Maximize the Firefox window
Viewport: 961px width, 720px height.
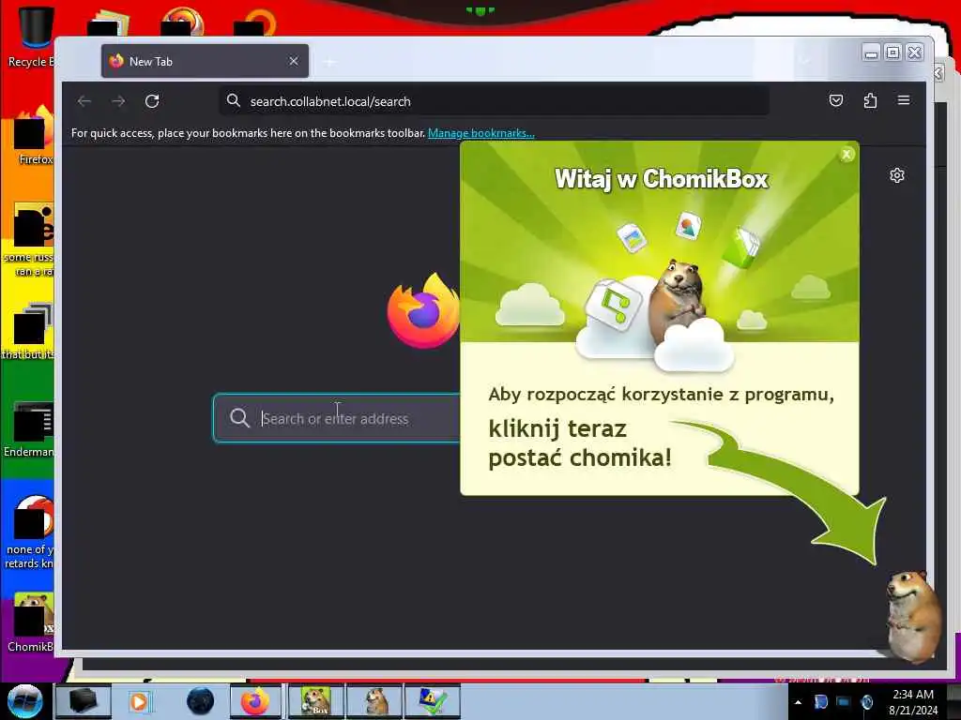point(893,52)
